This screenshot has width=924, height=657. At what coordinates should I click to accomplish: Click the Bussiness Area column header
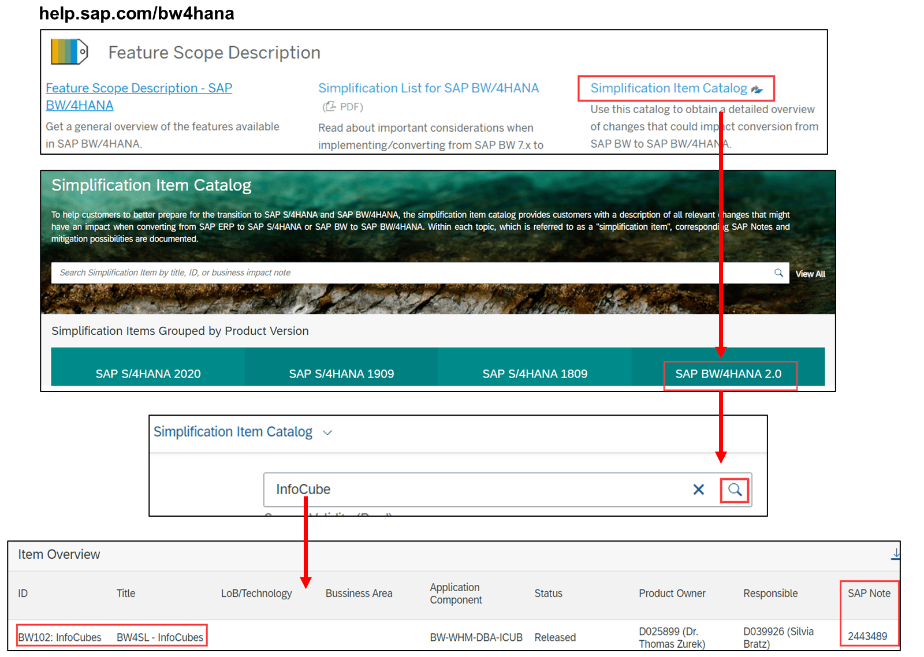pos(359,593)
